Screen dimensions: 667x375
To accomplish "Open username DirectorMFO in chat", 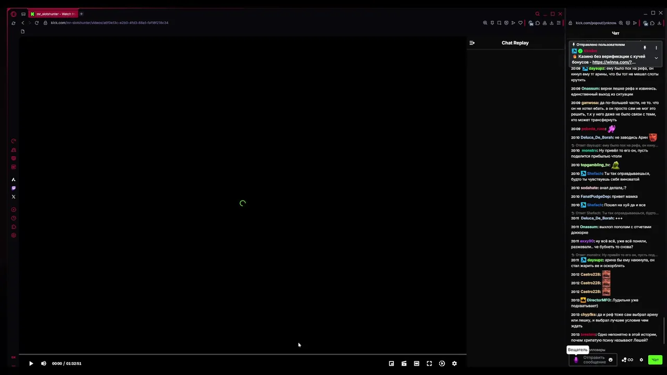I will [598, 300].
